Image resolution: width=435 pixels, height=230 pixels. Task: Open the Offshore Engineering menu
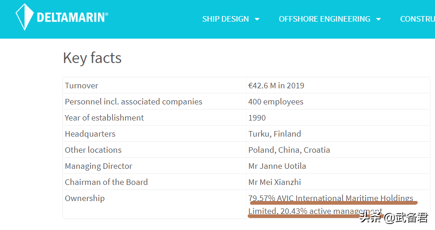(x=324, y=19)
